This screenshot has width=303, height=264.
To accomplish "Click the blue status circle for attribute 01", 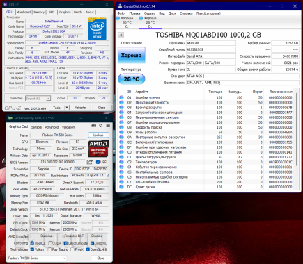I will [121, 97].
